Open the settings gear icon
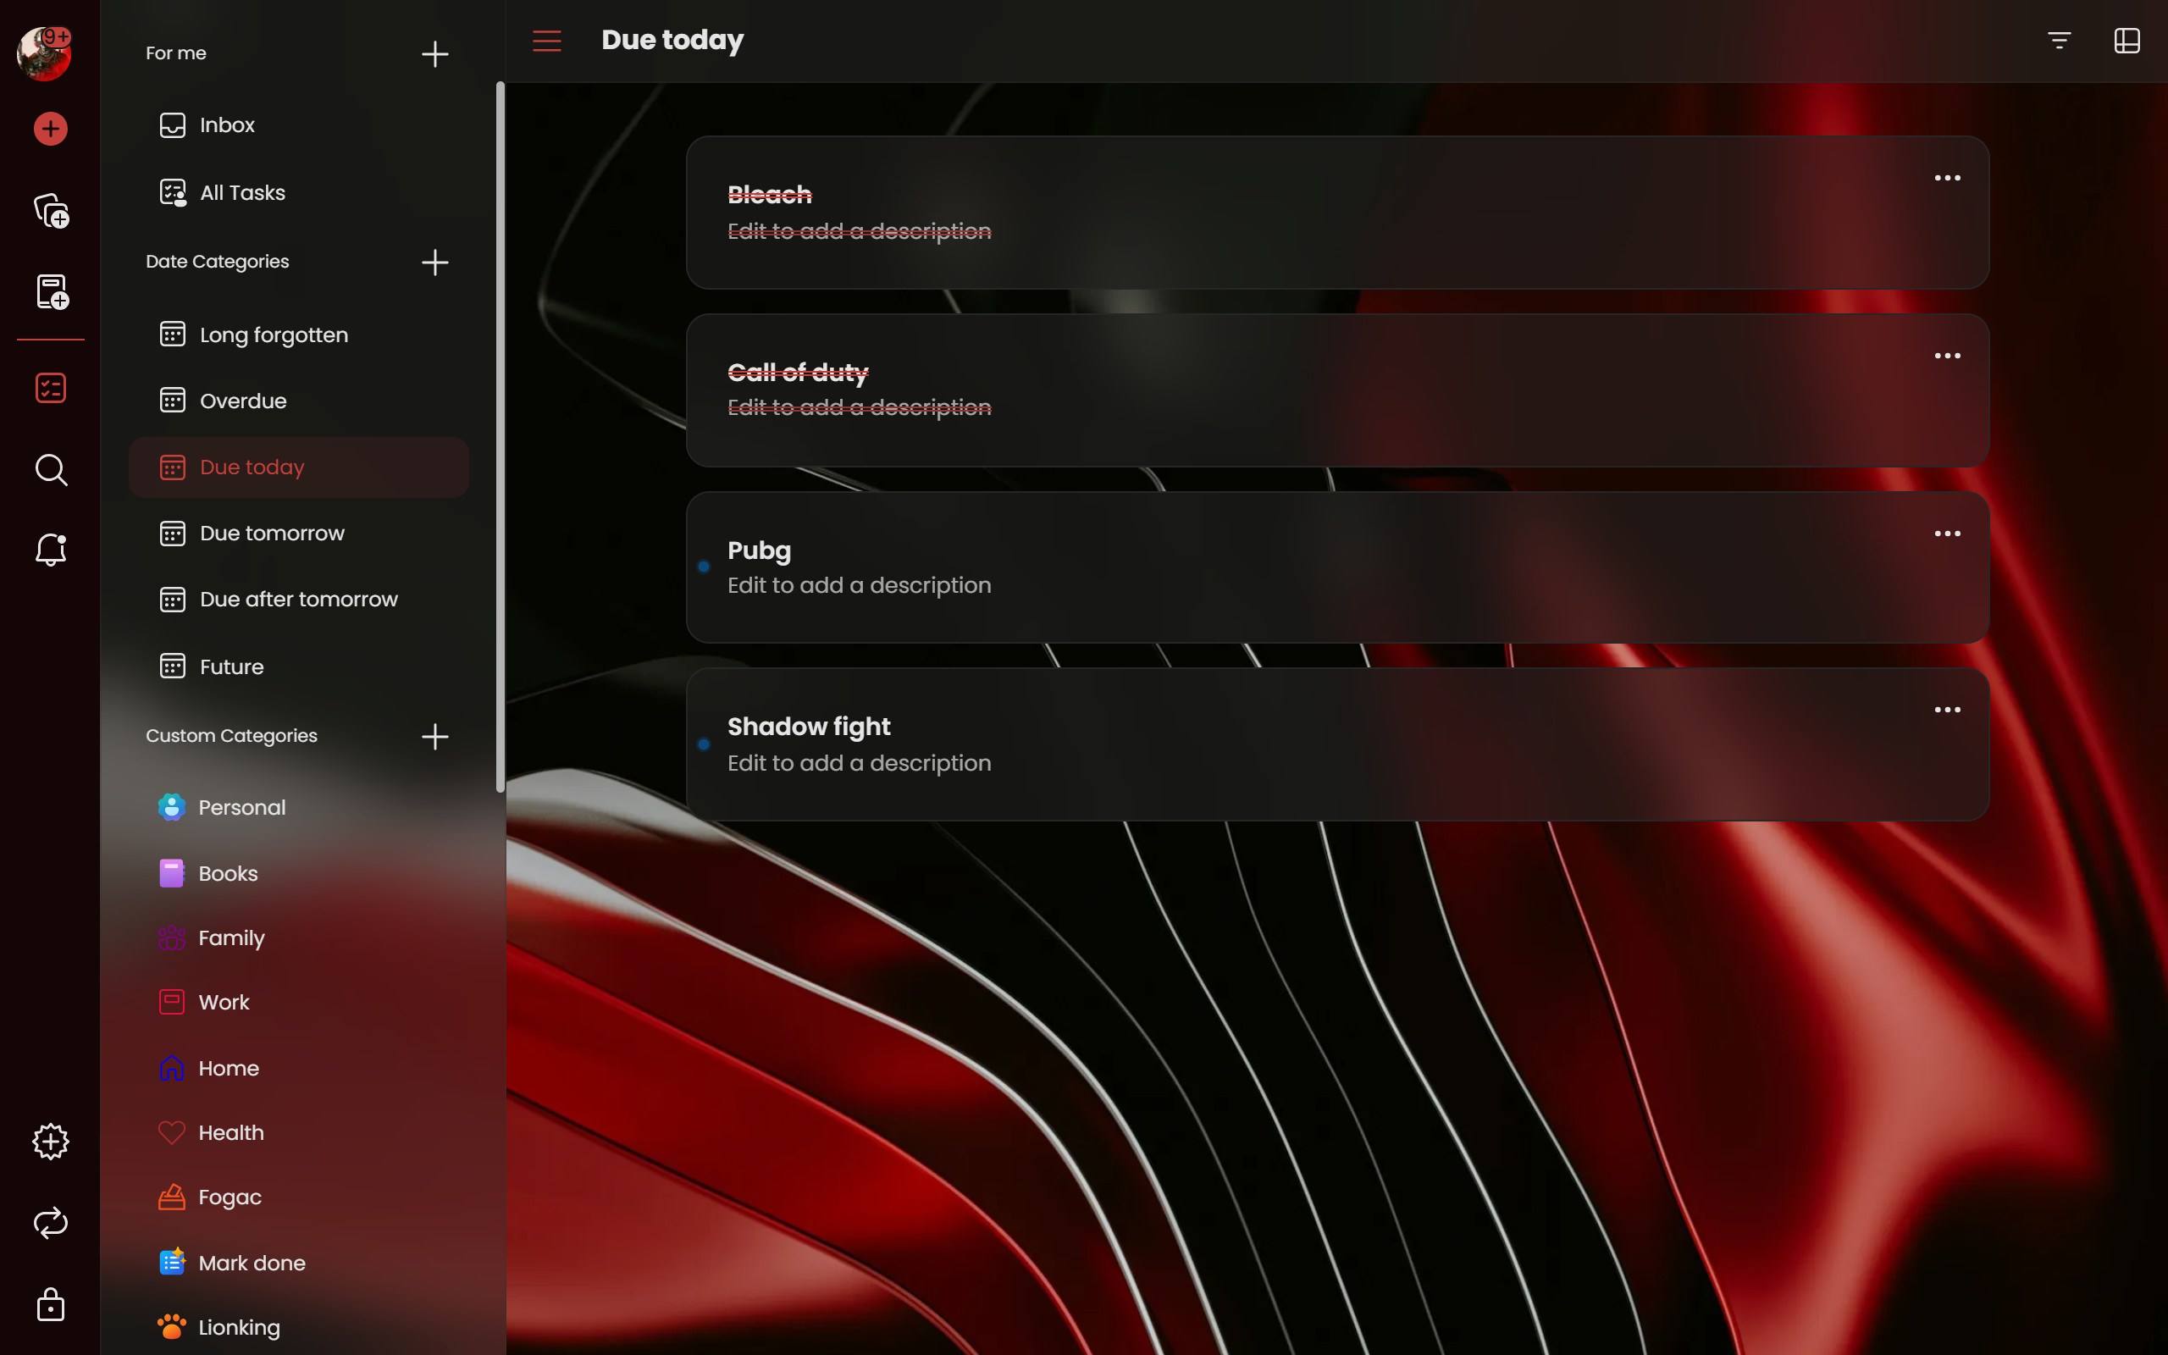This screenshot has height=1355, width=2168. pyautogui.click(x=50, y=1142)
